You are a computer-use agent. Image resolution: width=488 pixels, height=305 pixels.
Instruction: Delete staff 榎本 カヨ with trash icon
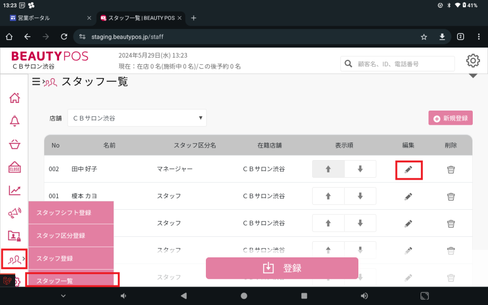point(450,196)
